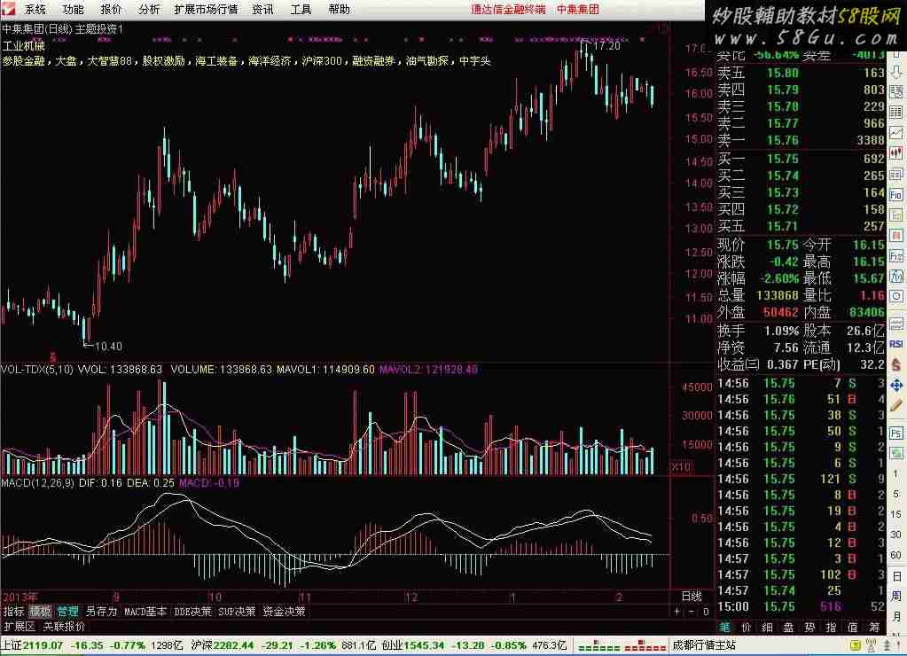Click the F10 company info icon

pyautogui.click(x=896, y=195)
